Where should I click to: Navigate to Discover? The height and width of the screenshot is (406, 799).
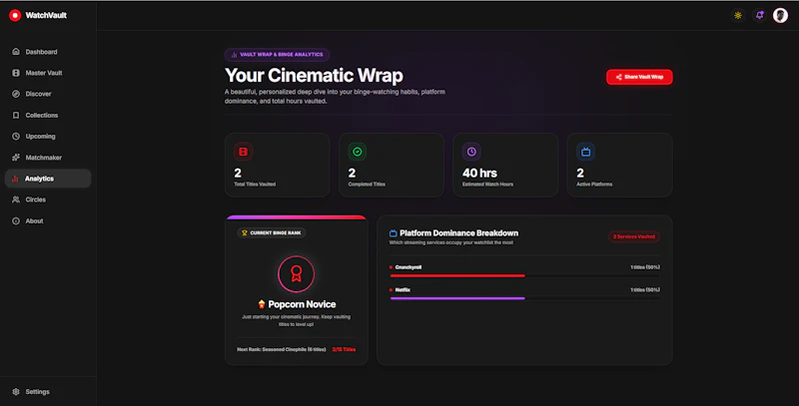(x=48, y=94)
